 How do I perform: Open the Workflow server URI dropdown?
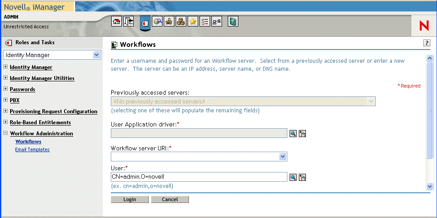(x=283, y=157)
